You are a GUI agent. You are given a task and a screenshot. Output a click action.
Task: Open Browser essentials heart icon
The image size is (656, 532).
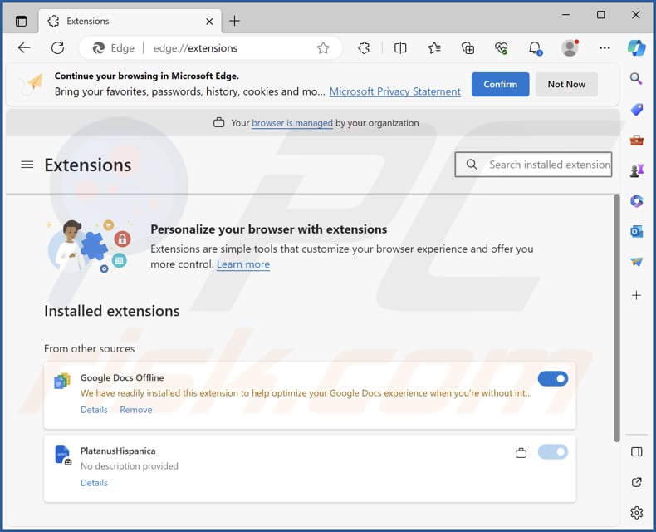[x=502, y=48]
